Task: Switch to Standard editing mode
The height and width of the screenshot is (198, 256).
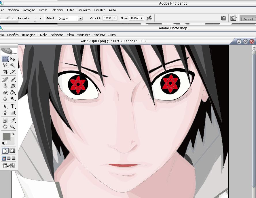Action: point(5,151)
